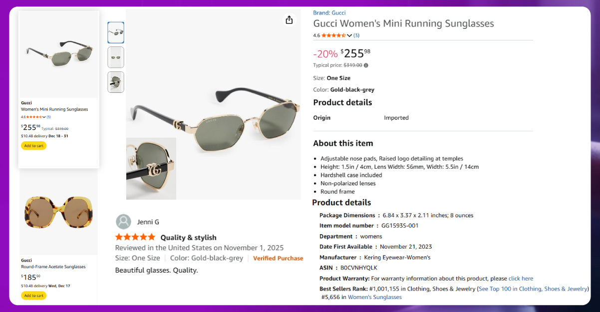Add Women's Mini Running Sunglasses to cart
The width and height of the screenshot is (600, 312).
[33, 146]
